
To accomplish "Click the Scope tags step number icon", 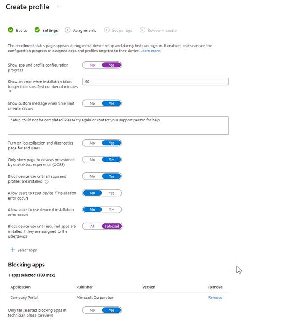I will 106,30.
